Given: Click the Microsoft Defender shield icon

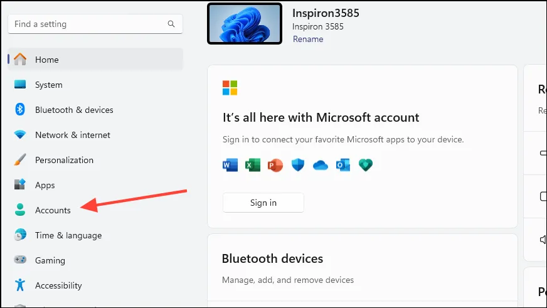Looking at the screenshot, I should click(298, 165).
